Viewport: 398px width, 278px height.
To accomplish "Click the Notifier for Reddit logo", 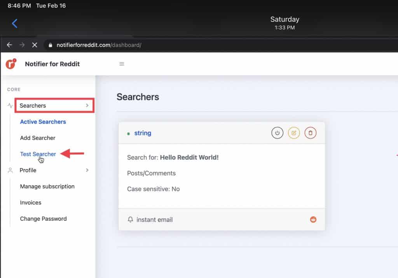I will [11, 64].
